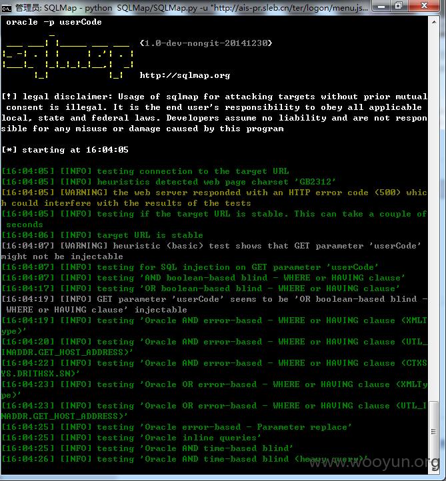Click the legal disclaimer text

[x=214, y=113]
